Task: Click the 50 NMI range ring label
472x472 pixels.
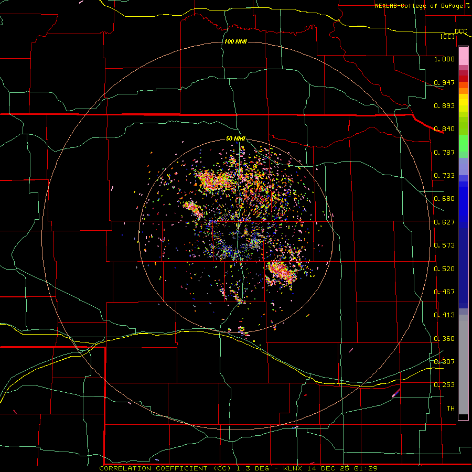Action: [x=235, y=138]
